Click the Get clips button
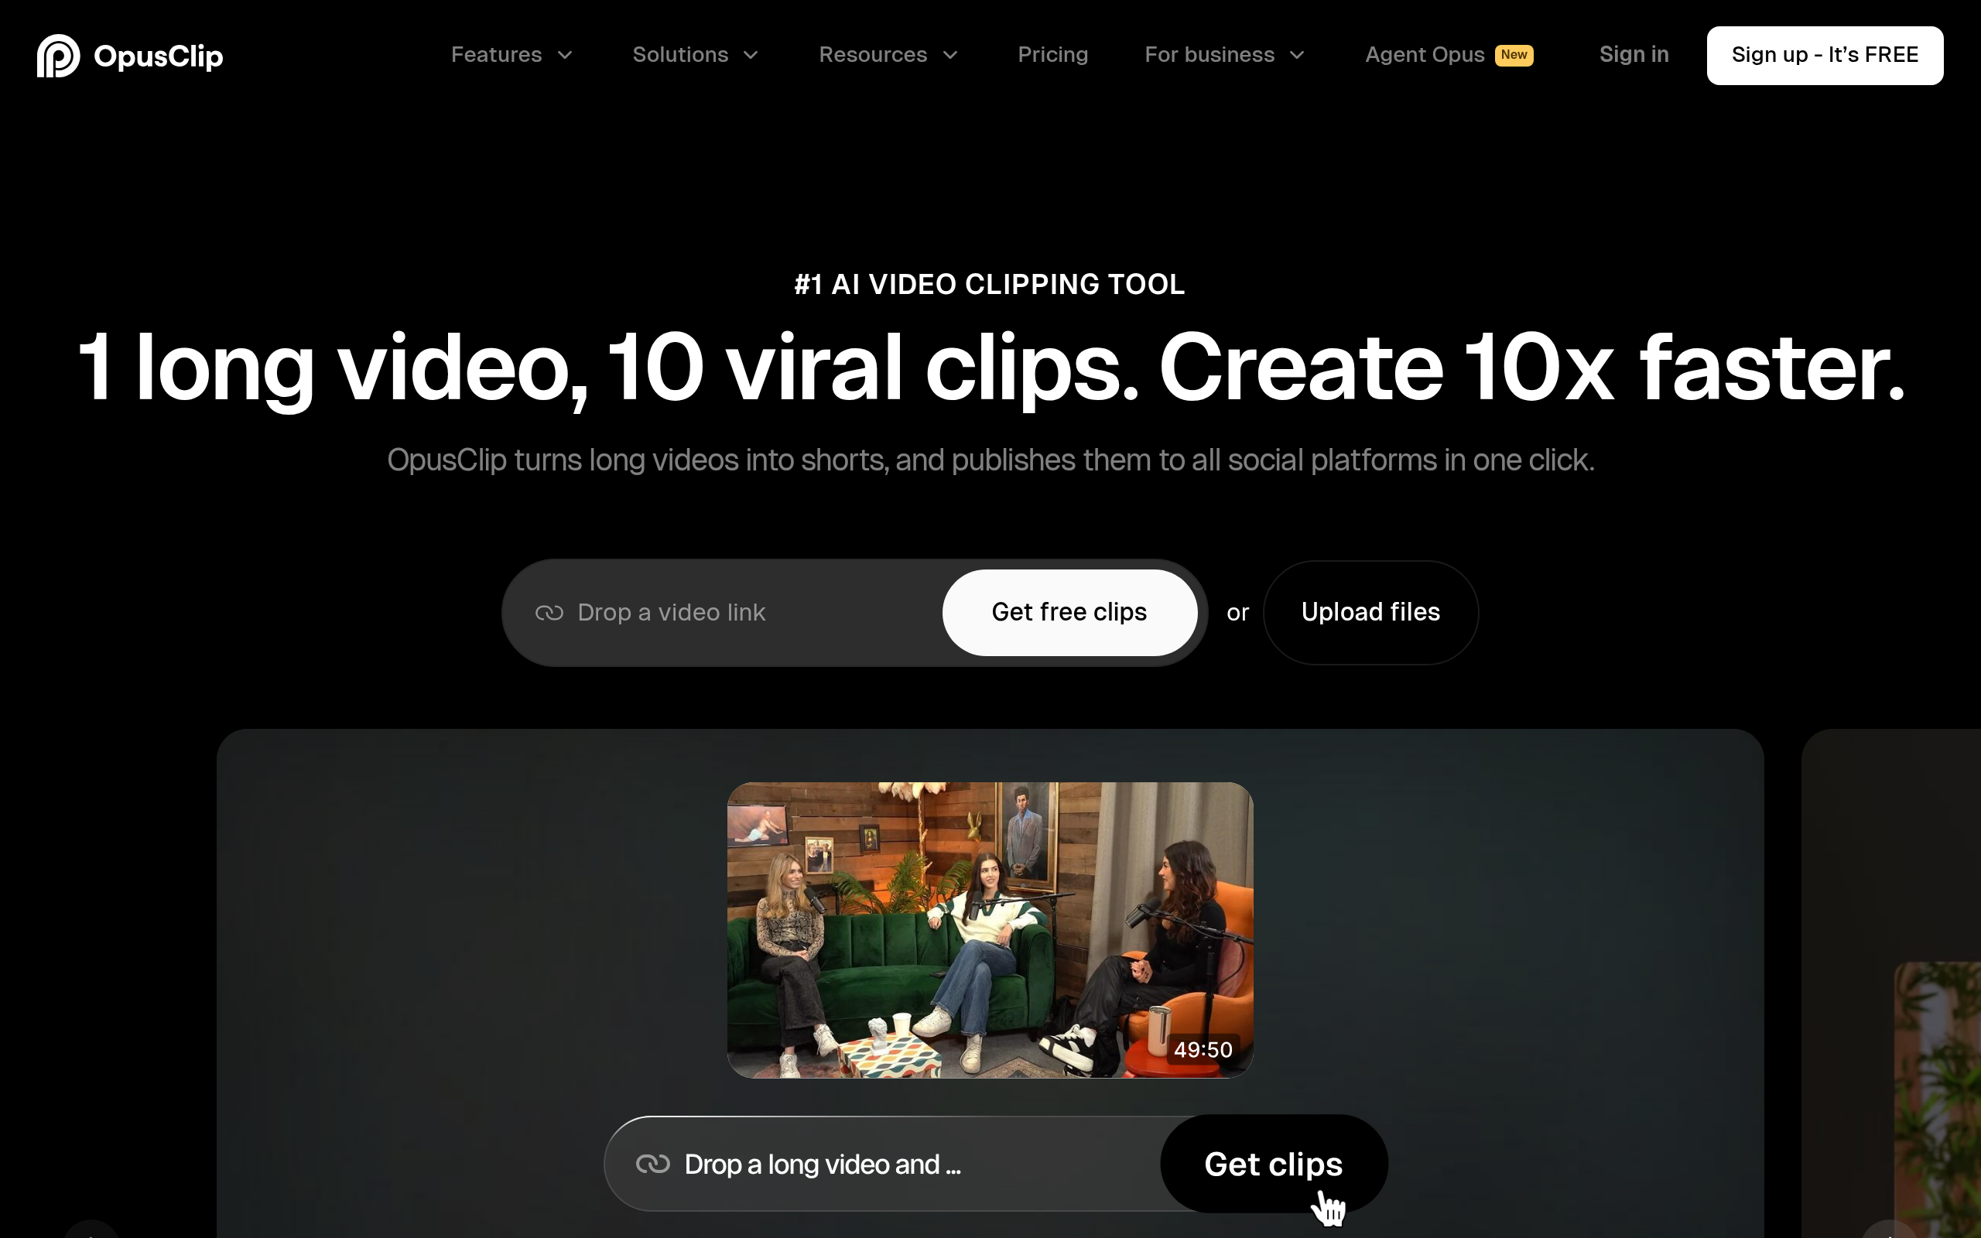This screenshot has height=1238, width=1981. point(1273,1164)
